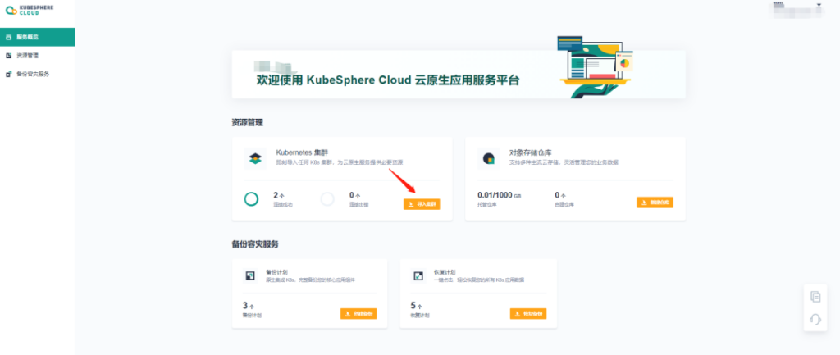
Task: Click the 欢迎使用 KubeSphere Cloud banner title
Action: point(388,80)
